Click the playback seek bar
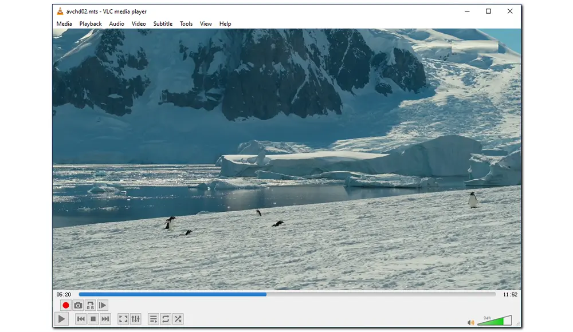Image resolution: width=573 pixels, height=332 pixels. click(286, 294)
